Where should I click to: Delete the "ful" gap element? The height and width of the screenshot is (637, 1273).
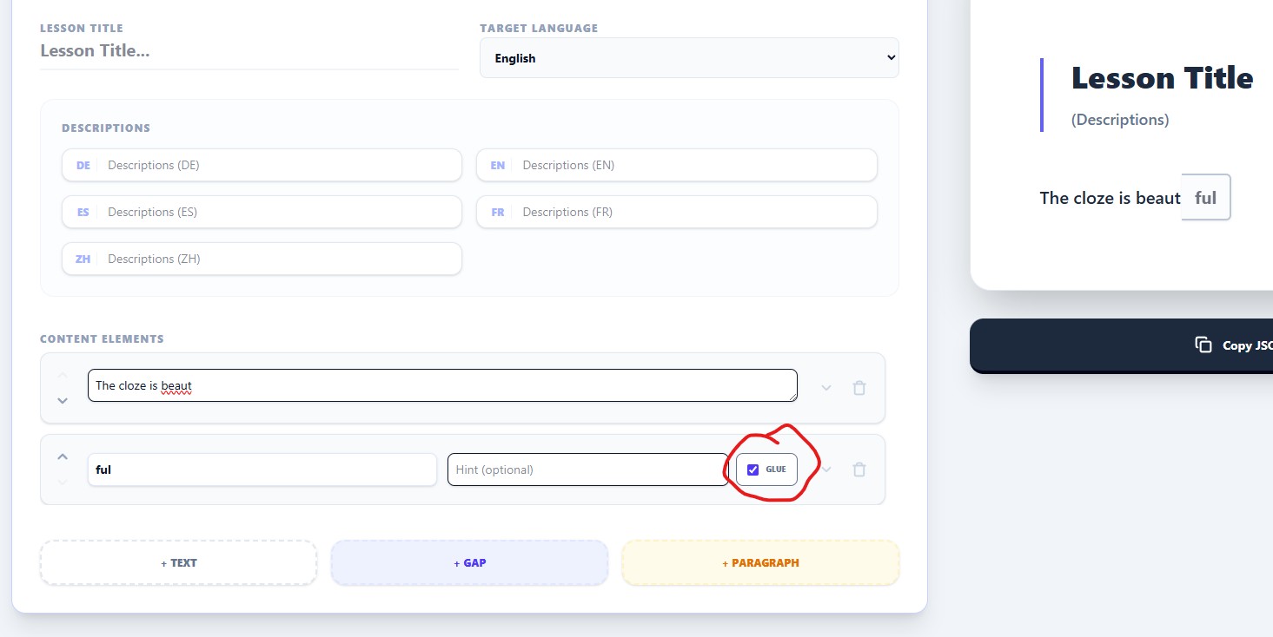[x=859, y=470]
